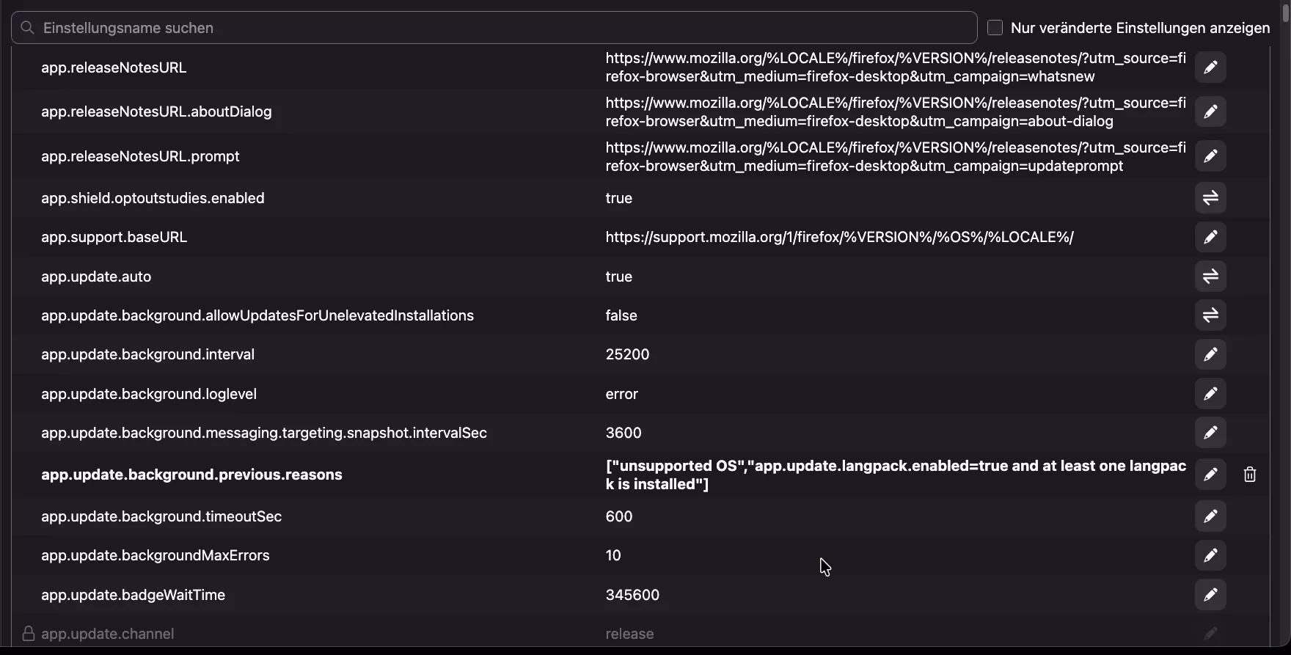Screen dimensions: 1291x655
Task: Edit the app.support.baseURL preference
Action: click(x=1210, y=237)
